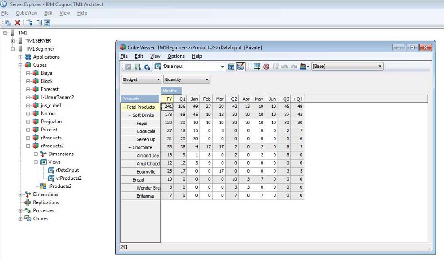Screen dimensions: 444x261
Task: Click the Chores clock icon in the tree
Action: (28, 218)
